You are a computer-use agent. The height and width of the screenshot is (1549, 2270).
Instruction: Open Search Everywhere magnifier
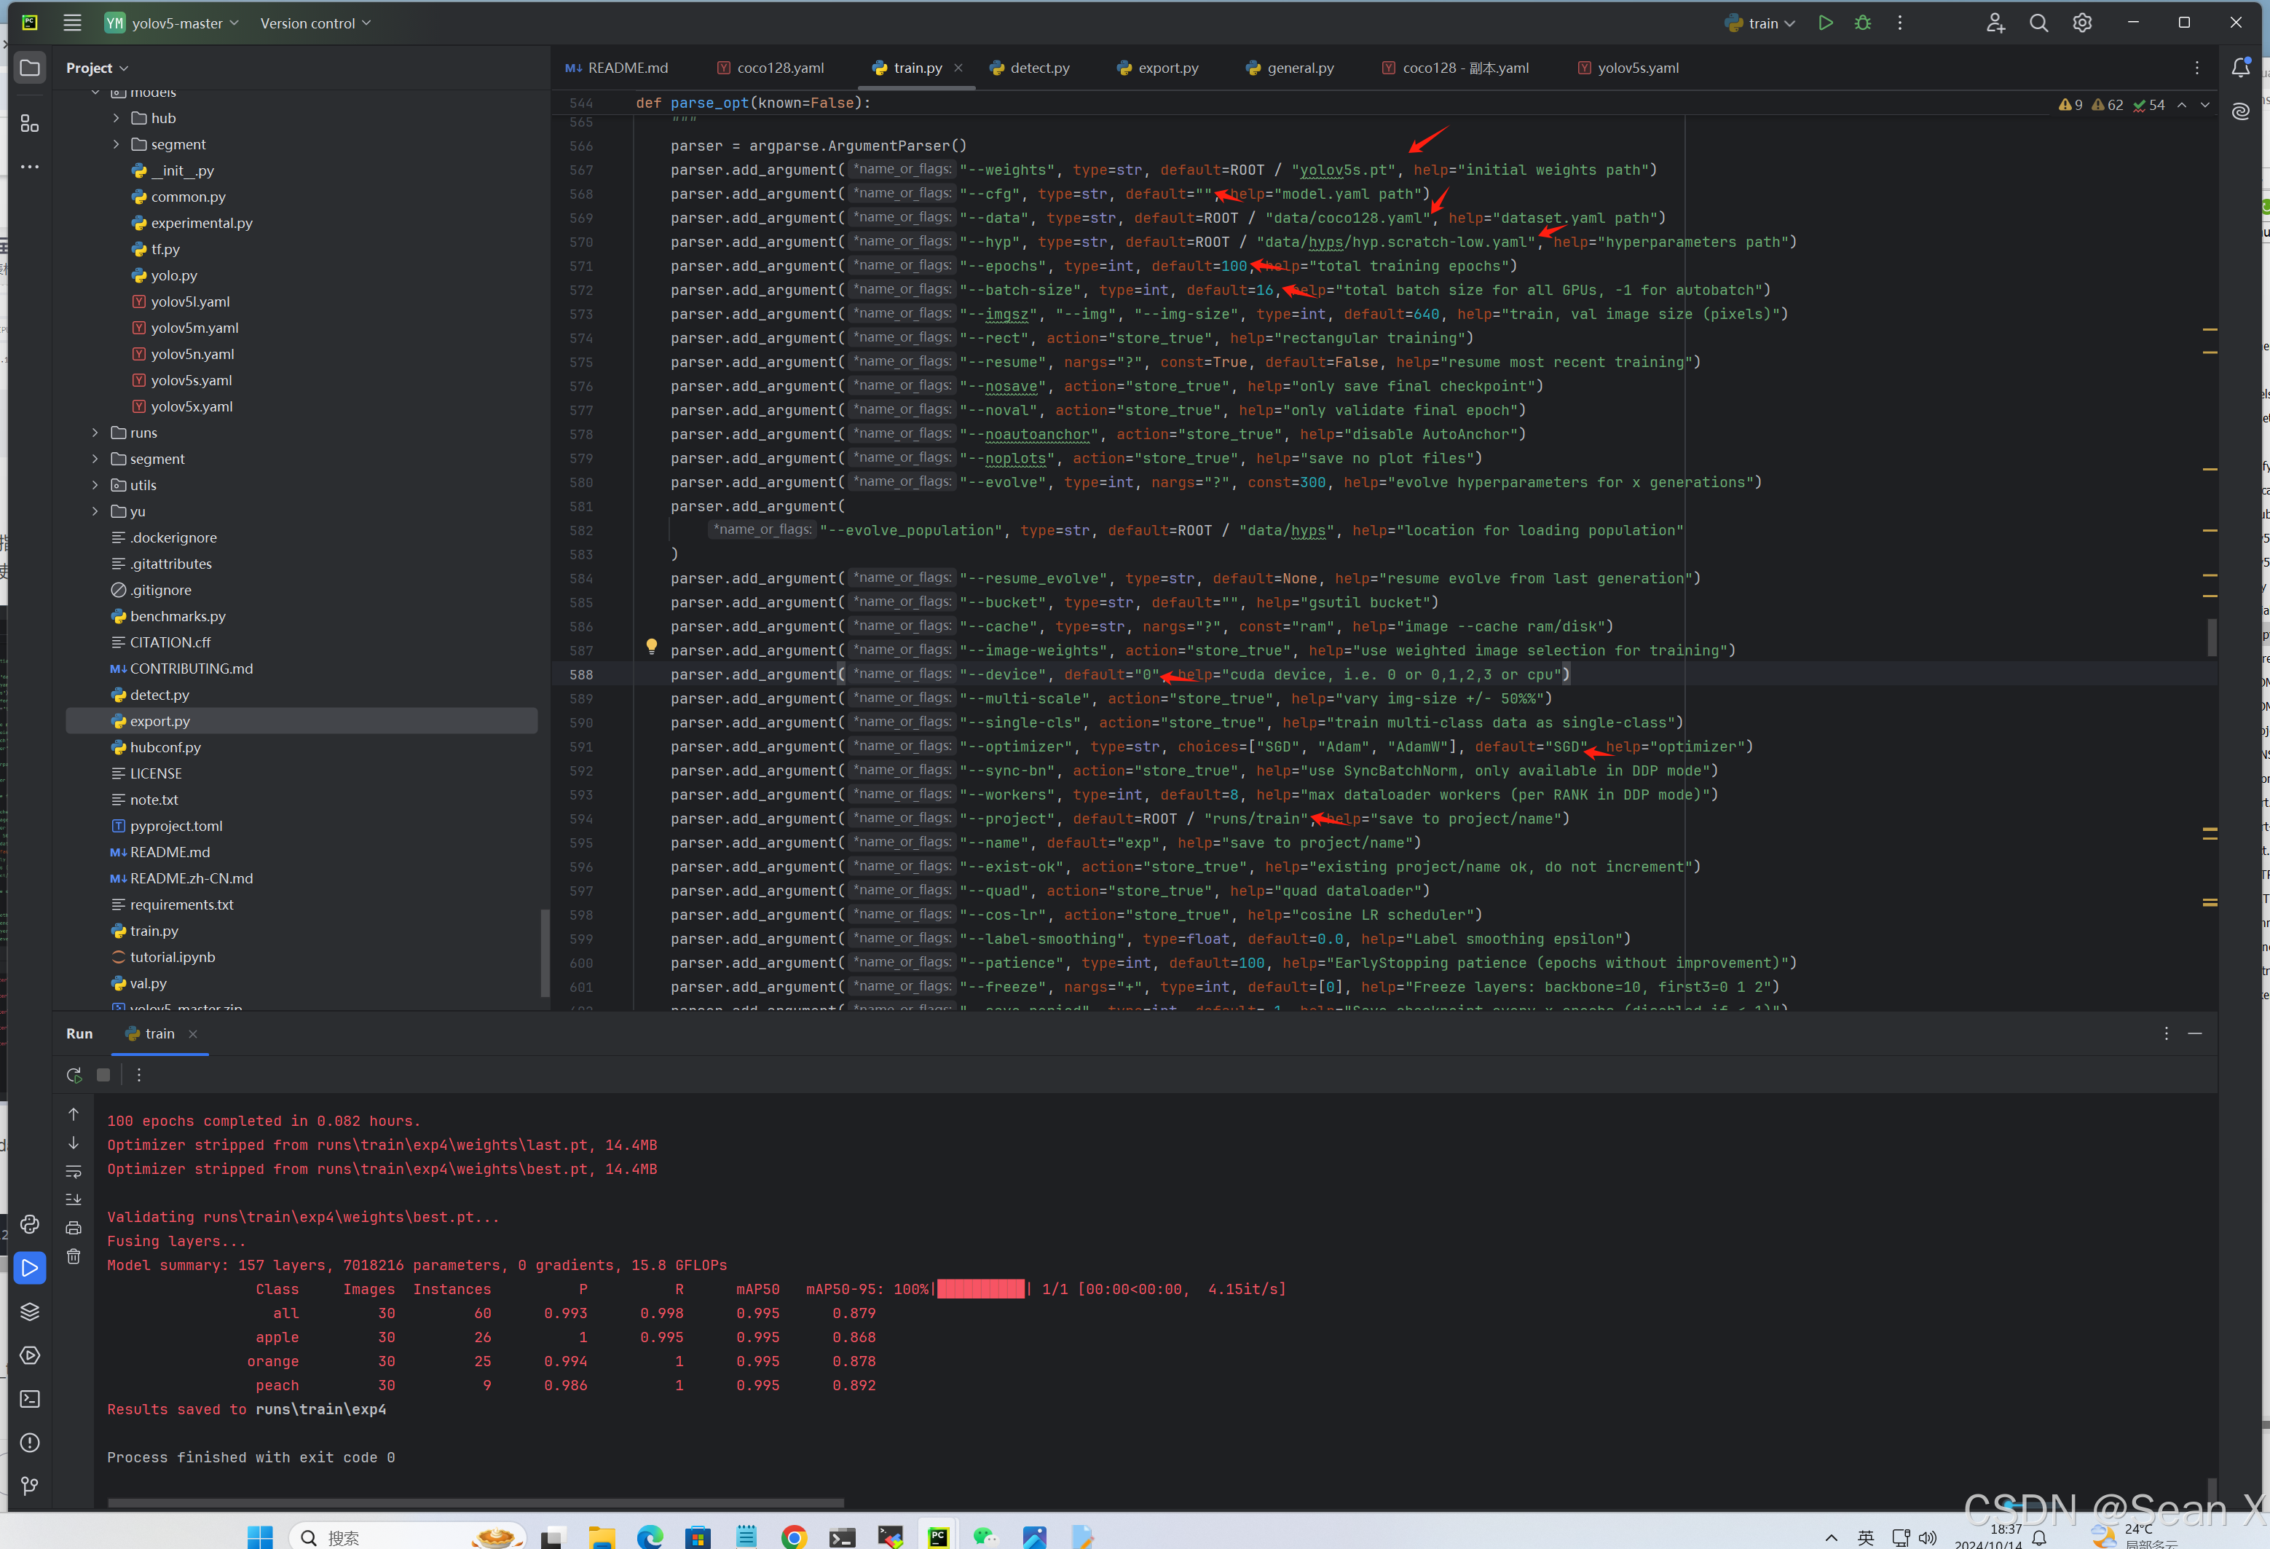point(2038,23)
